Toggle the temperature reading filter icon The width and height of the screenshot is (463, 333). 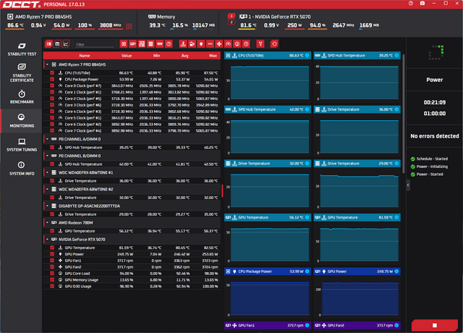(x=183, y=44)
